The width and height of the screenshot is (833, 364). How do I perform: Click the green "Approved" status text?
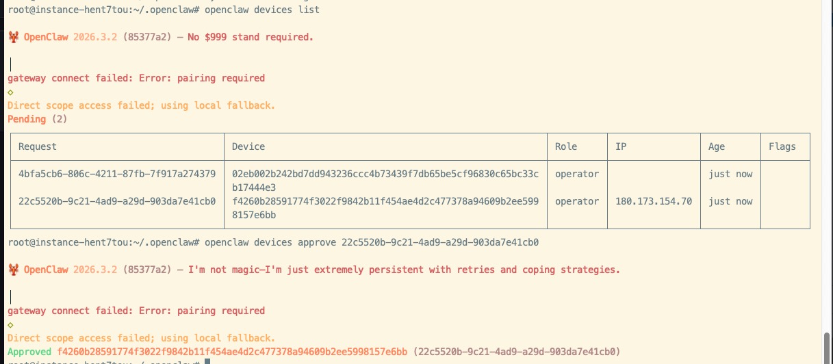click(29, 352)
